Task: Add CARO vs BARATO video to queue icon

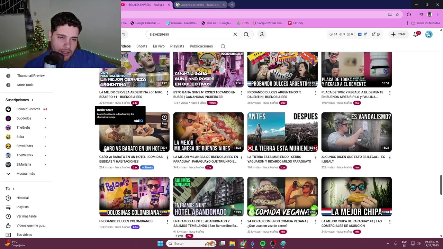Action: pos(164,124)
